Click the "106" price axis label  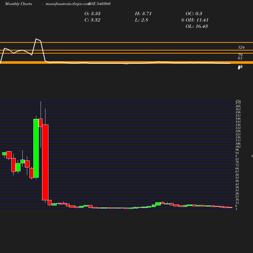(238, 144)
